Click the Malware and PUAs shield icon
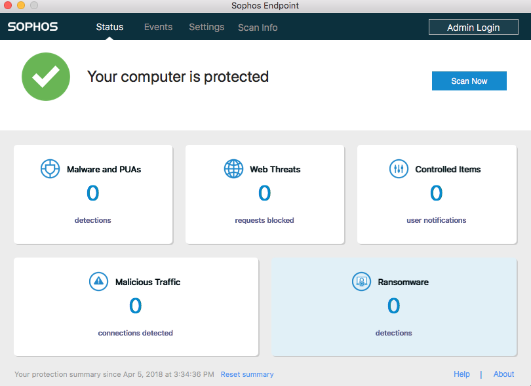The height and width of the screenshot is (386, 531). 50,169
